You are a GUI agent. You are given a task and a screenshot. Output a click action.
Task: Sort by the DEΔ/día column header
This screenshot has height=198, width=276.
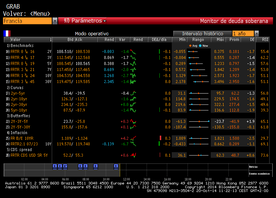coord(159,40)
